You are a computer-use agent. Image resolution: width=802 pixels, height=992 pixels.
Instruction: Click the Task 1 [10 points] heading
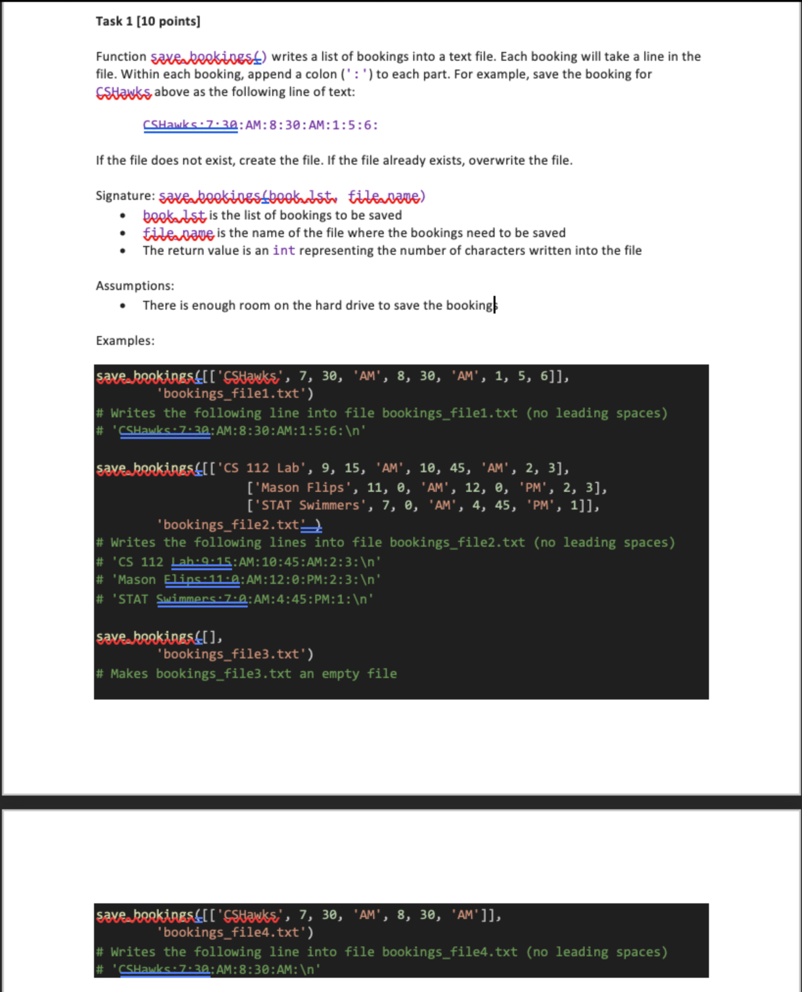click(147, 21)
